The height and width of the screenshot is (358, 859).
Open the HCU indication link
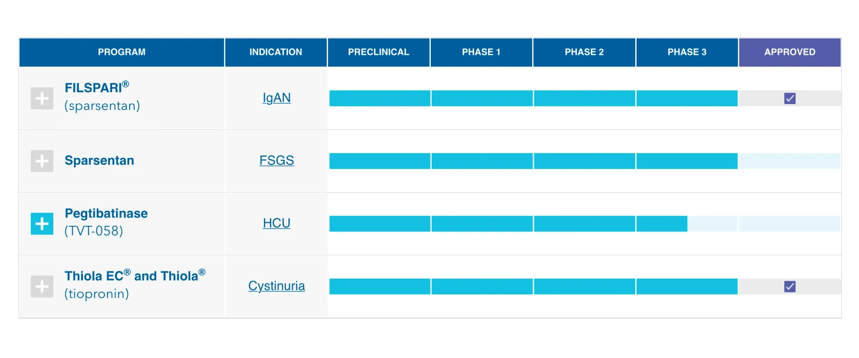277,223
